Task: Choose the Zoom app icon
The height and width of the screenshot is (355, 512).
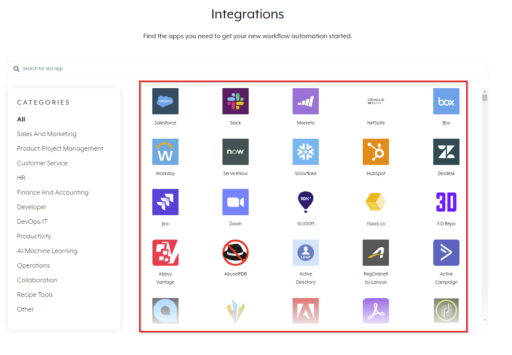Action: (235, 202)
